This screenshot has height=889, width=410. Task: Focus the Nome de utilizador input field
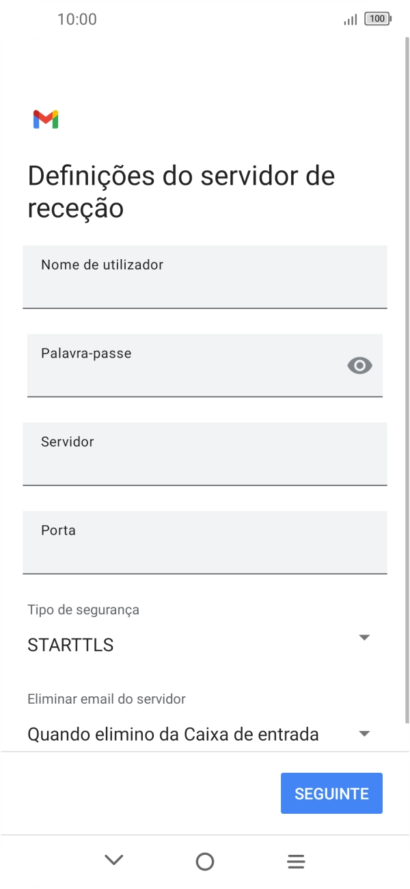205,277
